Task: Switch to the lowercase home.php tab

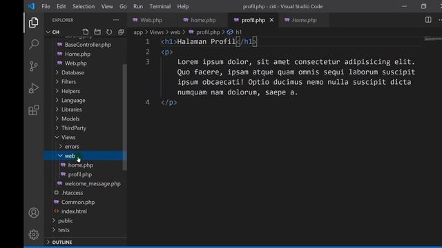Action: [202, 20]
